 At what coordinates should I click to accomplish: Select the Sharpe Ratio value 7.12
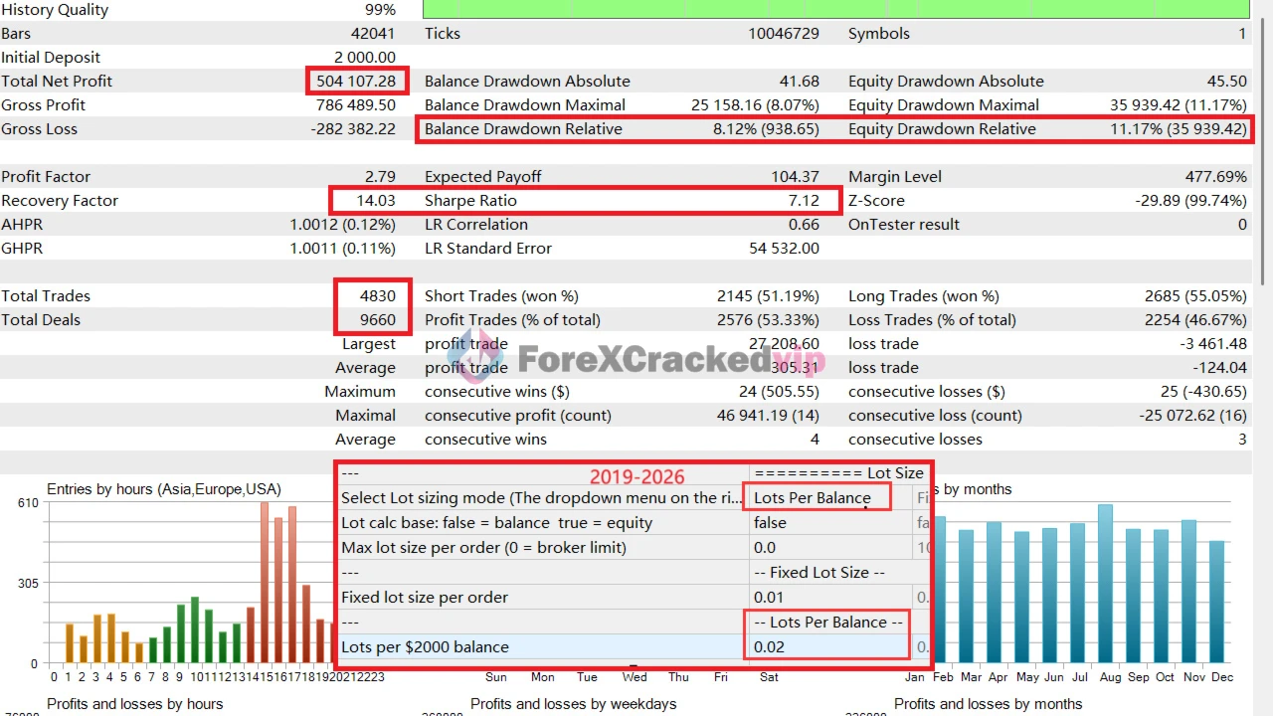click(803, 201)
